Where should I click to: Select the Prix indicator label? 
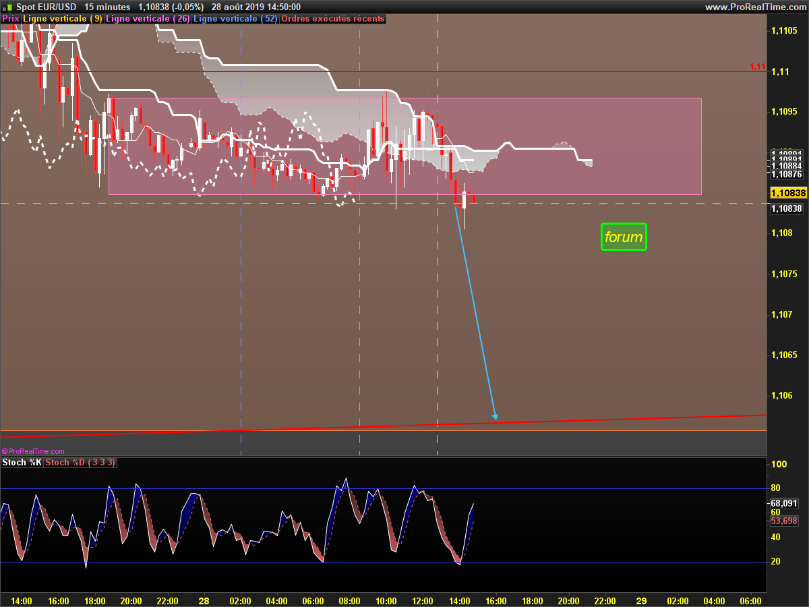[11, 19]
